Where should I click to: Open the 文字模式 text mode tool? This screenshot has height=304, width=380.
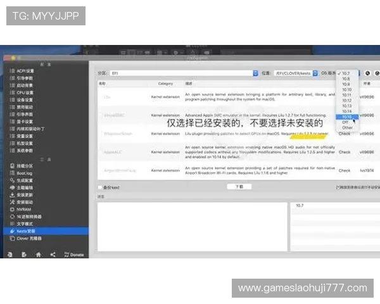click(x=21, y=224)
